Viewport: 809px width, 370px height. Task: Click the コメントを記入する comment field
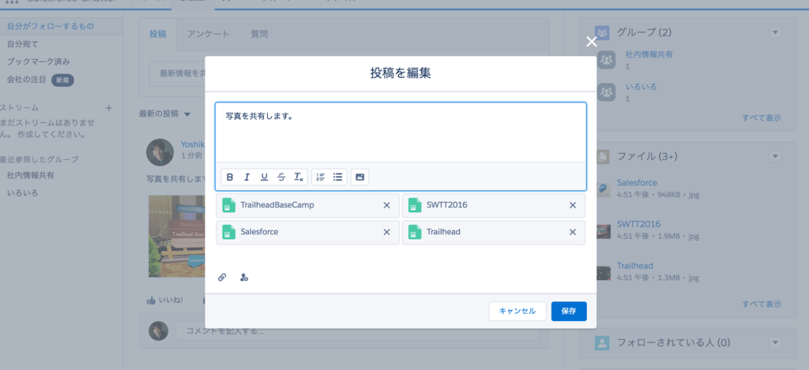pyautogui.click(x=357, y=331)
